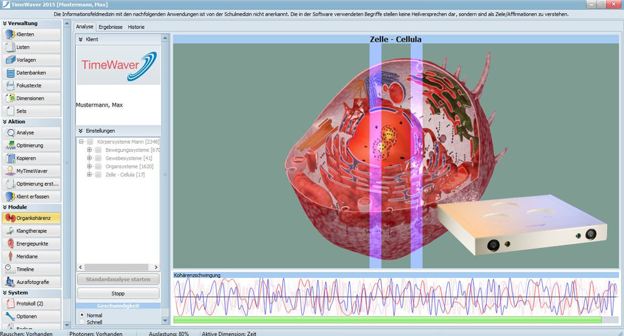
Task: Click the tree scrollbar left arrow
Action: (81, 267)
